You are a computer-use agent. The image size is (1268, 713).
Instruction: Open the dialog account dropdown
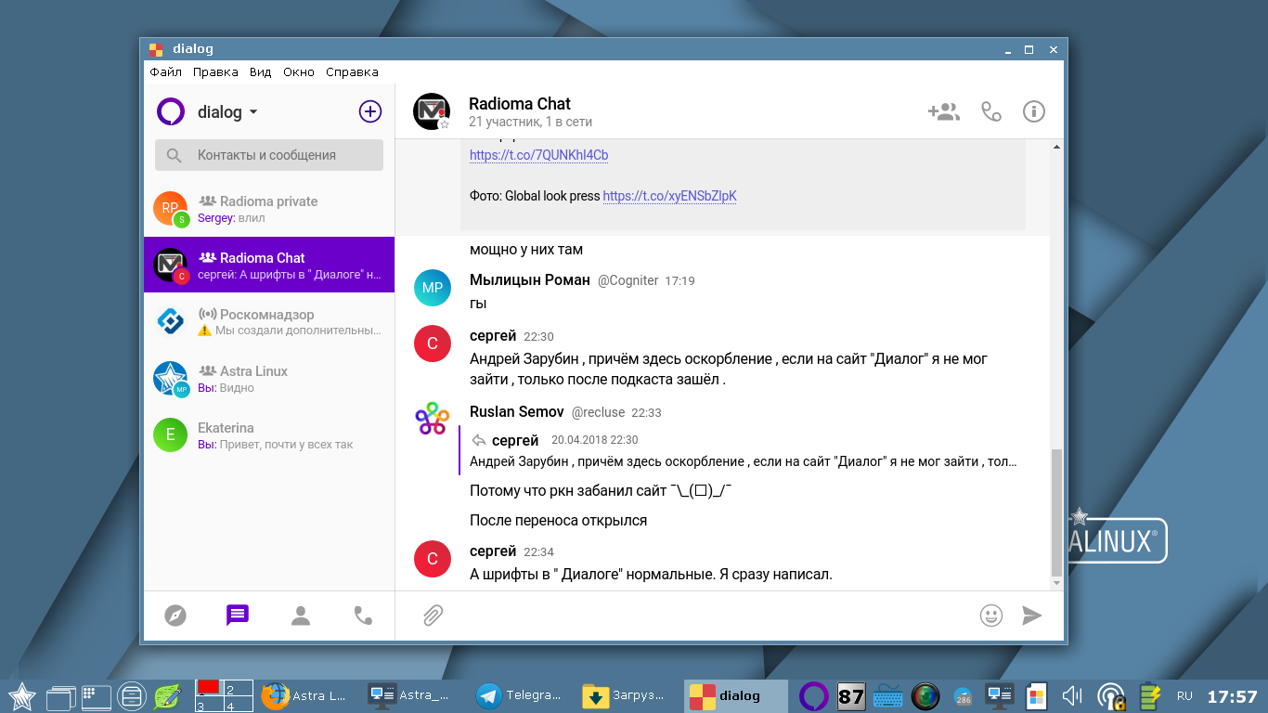pyautogui.click(x=227, y=112)
